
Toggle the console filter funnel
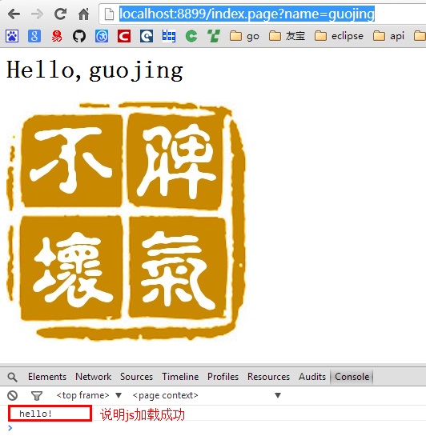[x=37, y=395]
